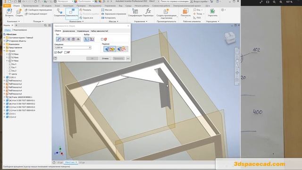Open the Insert component tool (Вставить)
302x170 pixels.
(9, 13)
